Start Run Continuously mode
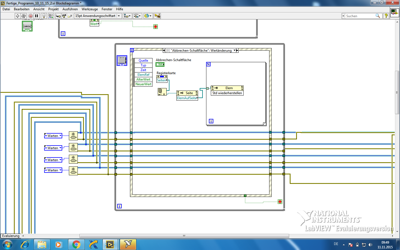 click(x=24, y=16)
